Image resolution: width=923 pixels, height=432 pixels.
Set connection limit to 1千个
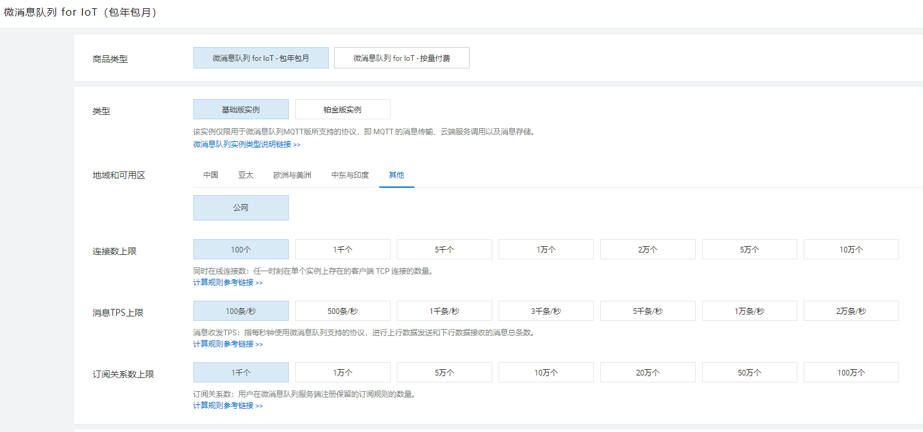(343, 249)
